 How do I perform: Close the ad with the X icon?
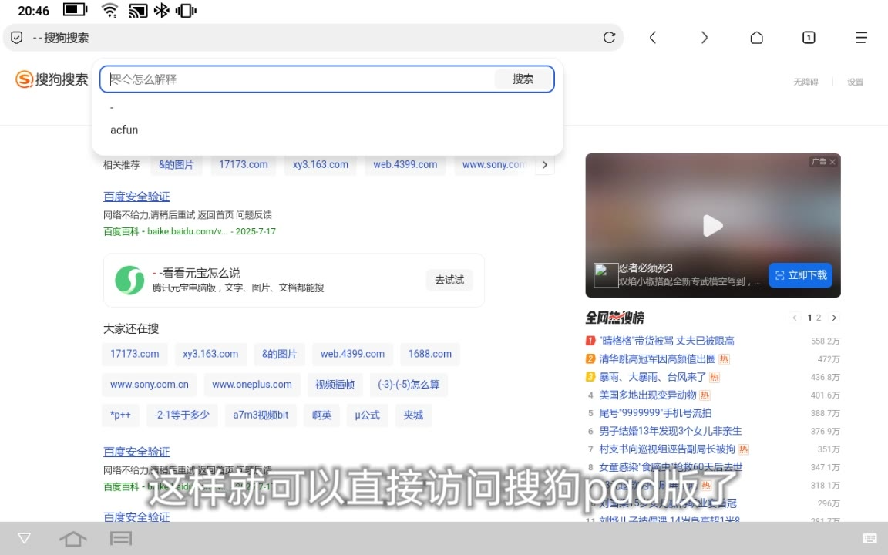(832, 162)
